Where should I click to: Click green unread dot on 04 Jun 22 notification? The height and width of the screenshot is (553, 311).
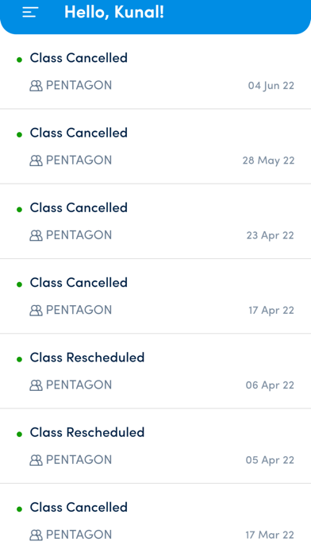click(19, 60)
